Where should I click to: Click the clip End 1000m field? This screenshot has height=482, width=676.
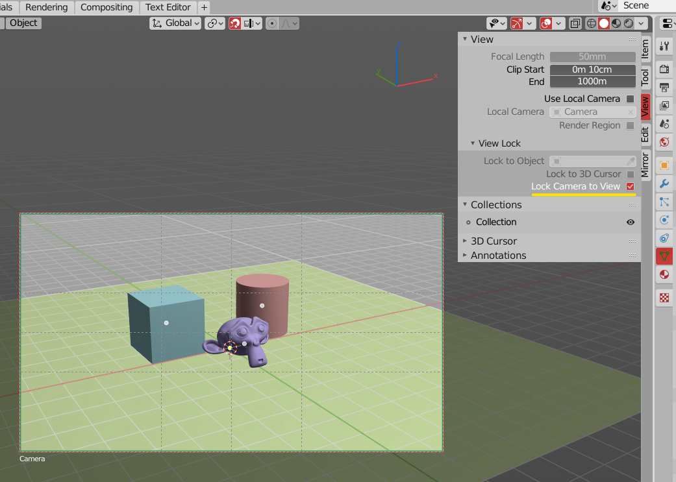click(592, 81)
